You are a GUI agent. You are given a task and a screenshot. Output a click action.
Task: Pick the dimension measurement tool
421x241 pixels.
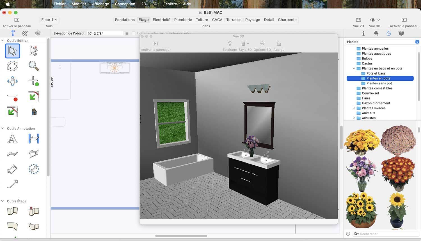click(34, 139)
